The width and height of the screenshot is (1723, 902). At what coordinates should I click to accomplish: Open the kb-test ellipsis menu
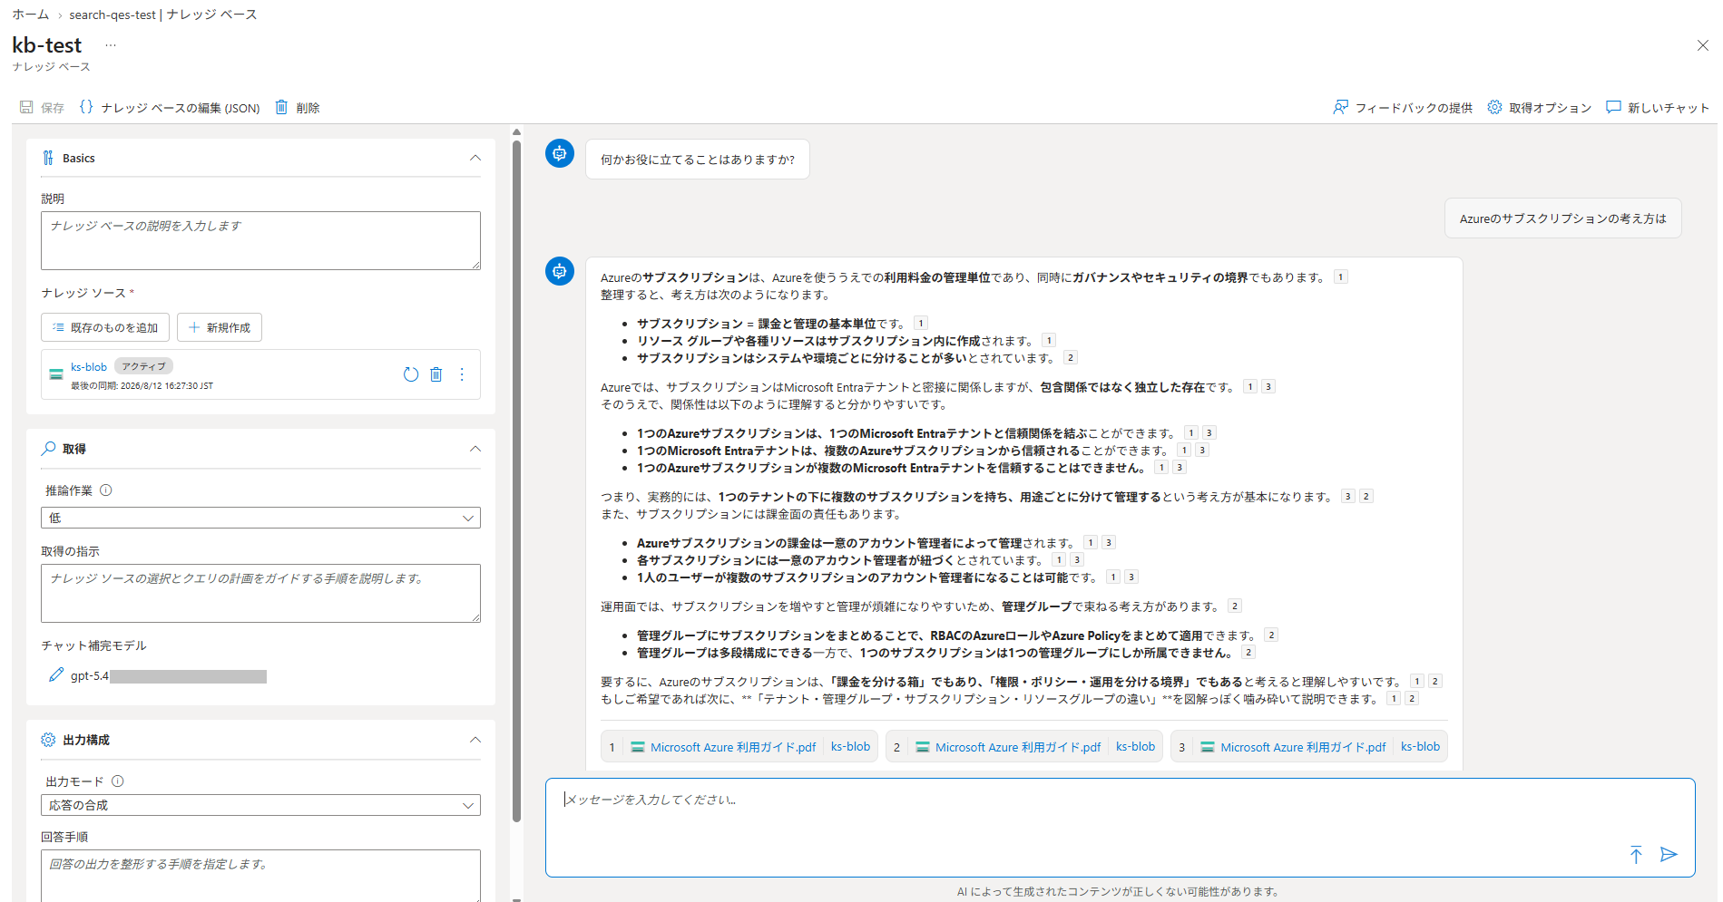(x=111, y=45)
